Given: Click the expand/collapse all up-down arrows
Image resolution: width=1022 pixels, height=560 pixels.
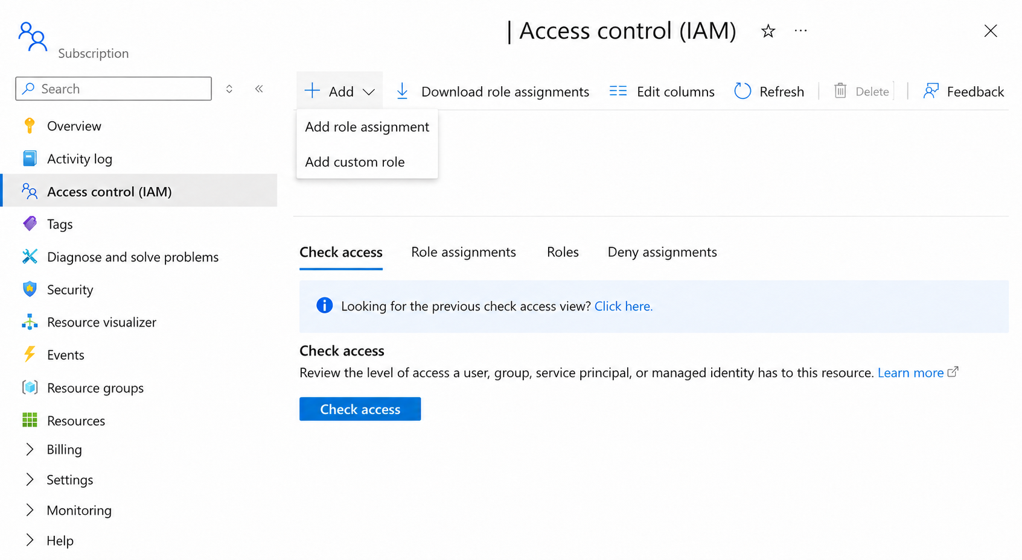Looking at the screenshot, I should pos(229,89).
